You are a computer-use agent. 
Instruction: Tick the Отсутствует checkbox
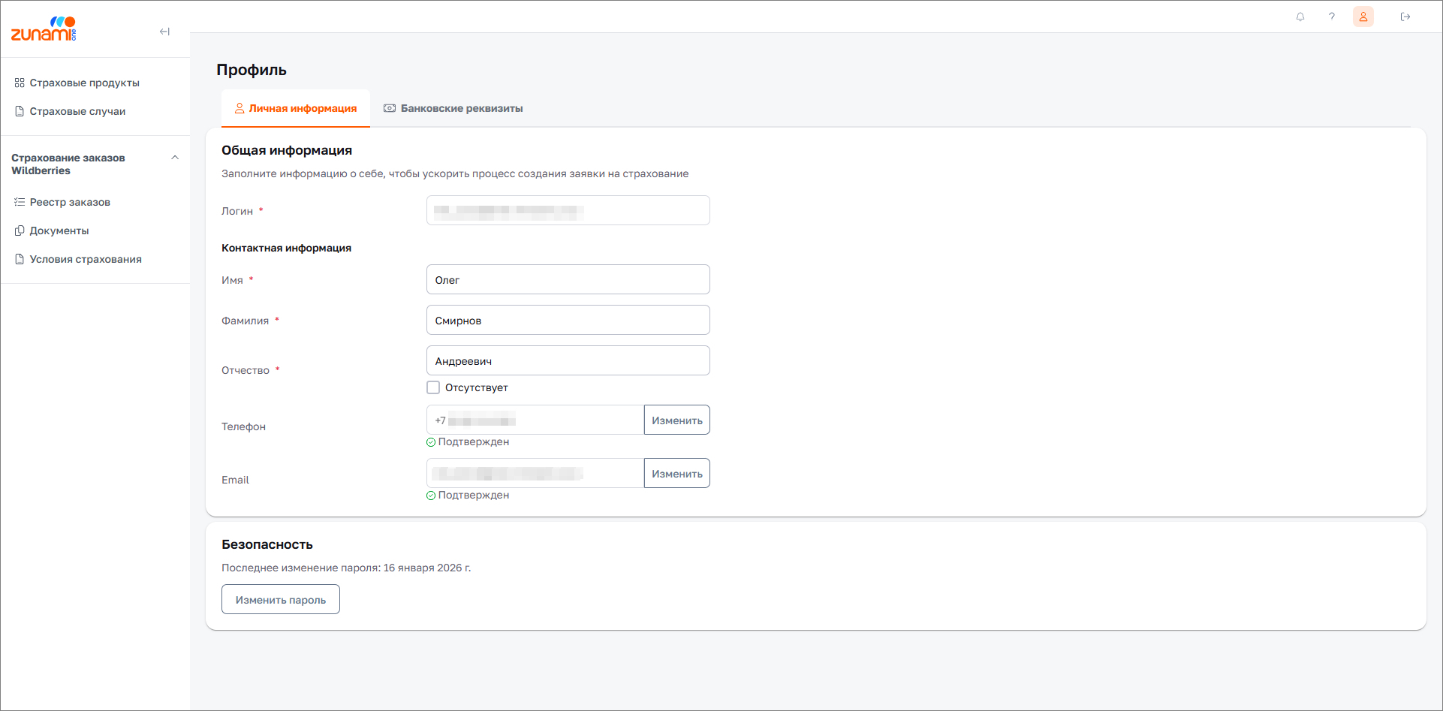[x=433, y=387]
